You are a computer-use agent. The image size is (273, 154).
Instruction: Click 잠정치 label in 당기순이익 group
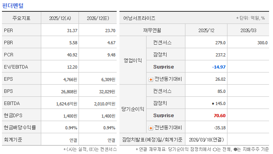(x=160, y=103)
